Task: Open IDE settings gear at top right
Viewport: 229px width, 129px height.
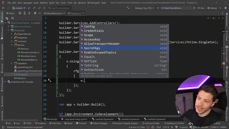Action: pyautogui.click(x=226, y=8)
